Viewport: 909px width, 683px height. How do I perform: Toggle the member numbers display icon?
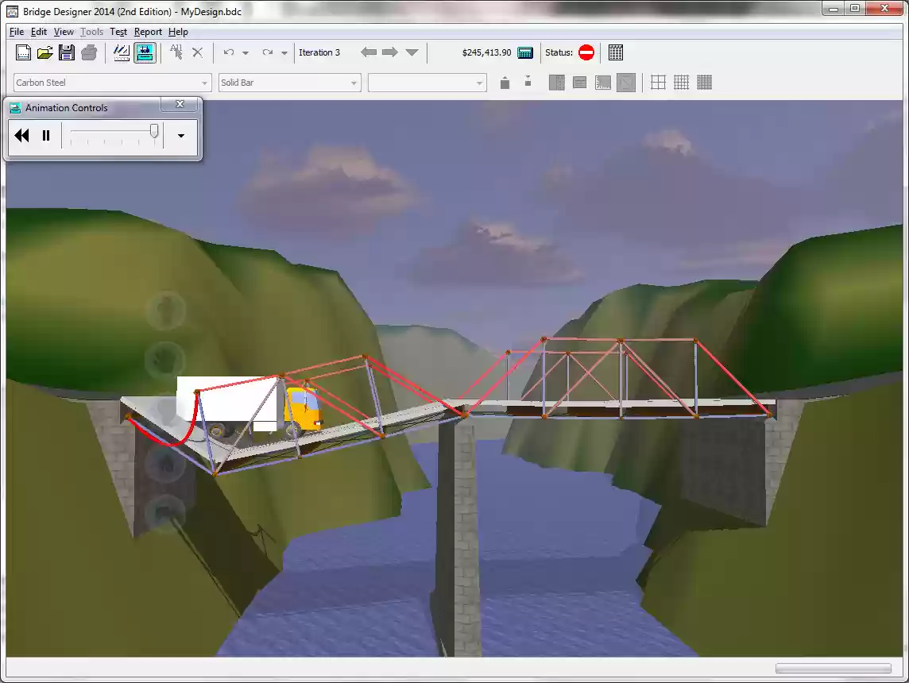pos(626,83)
